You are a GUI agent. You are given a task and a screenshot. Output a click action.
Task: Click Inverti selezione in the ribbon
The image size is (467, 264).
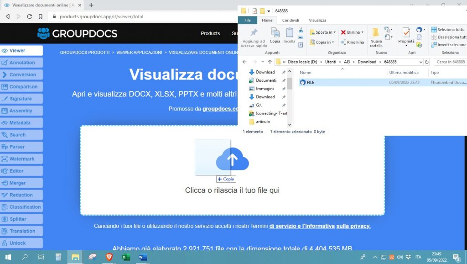pyautogui.click(x=448, y=45)
